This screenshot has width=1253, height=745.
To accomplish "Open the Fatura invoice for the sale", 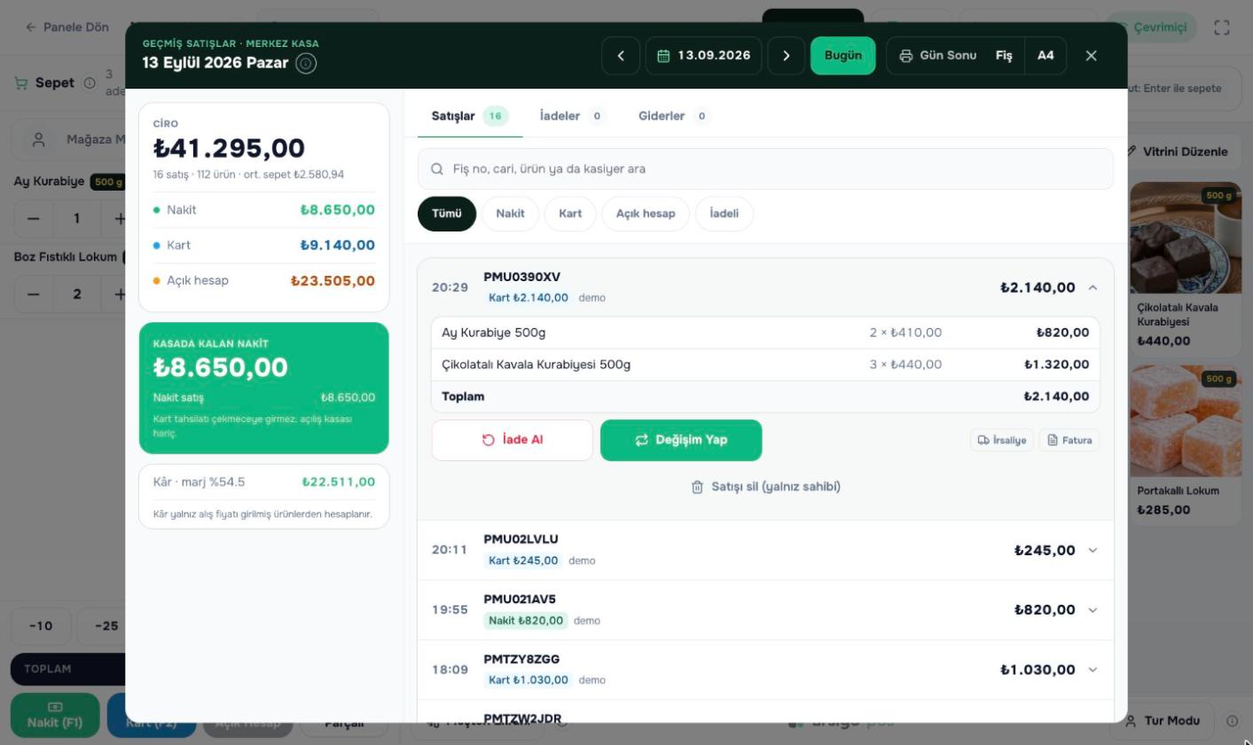I will 1069,440.
